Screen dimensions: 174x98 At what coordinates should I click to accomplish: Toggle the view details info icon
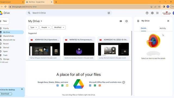point(126,21)
